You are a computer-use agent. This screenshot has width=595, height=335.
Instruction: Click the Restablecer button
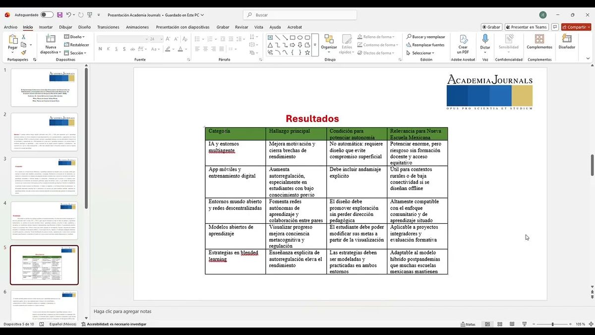[x=76, y=45]
